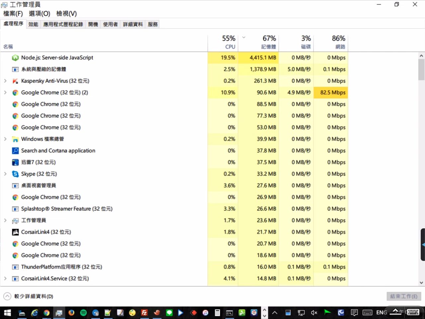Open LINE from the taskbar
This screenshot has height=319, width=425.
169,313
